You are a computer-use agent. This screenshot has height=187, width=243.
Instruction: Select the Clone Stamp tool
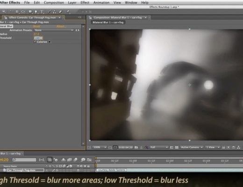(55, 12)
